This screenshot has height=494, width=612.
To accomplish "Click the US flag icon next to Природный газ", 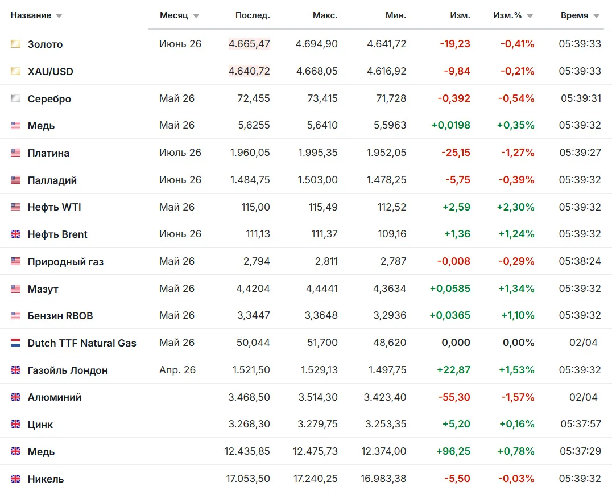I will pyautogui.click(x=15, y=261).
